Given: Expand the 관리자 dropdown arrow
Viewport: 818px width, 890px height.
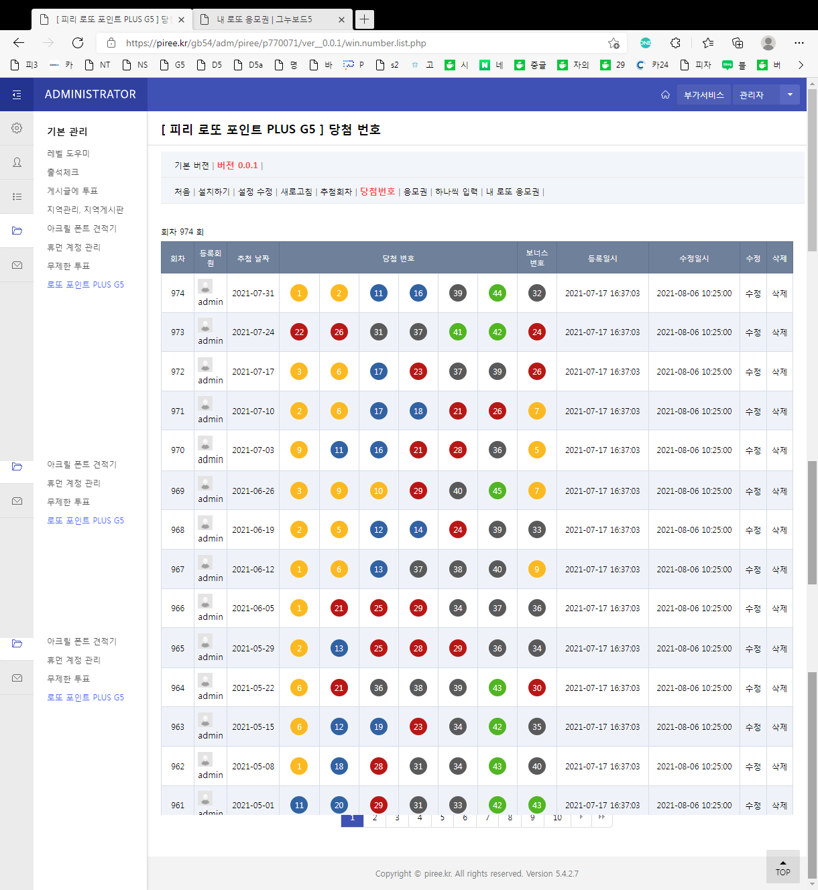Looking at the screenshot, I should point(790,94).
